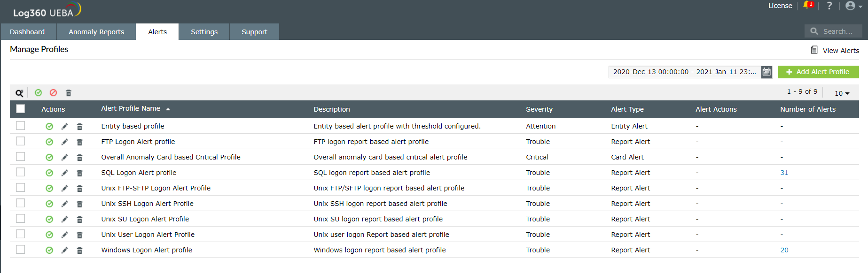The height and width of the screenshot is (273, 868).
Task: Click the bulk delete trash icon in toolbar
Action: (69, 93)
